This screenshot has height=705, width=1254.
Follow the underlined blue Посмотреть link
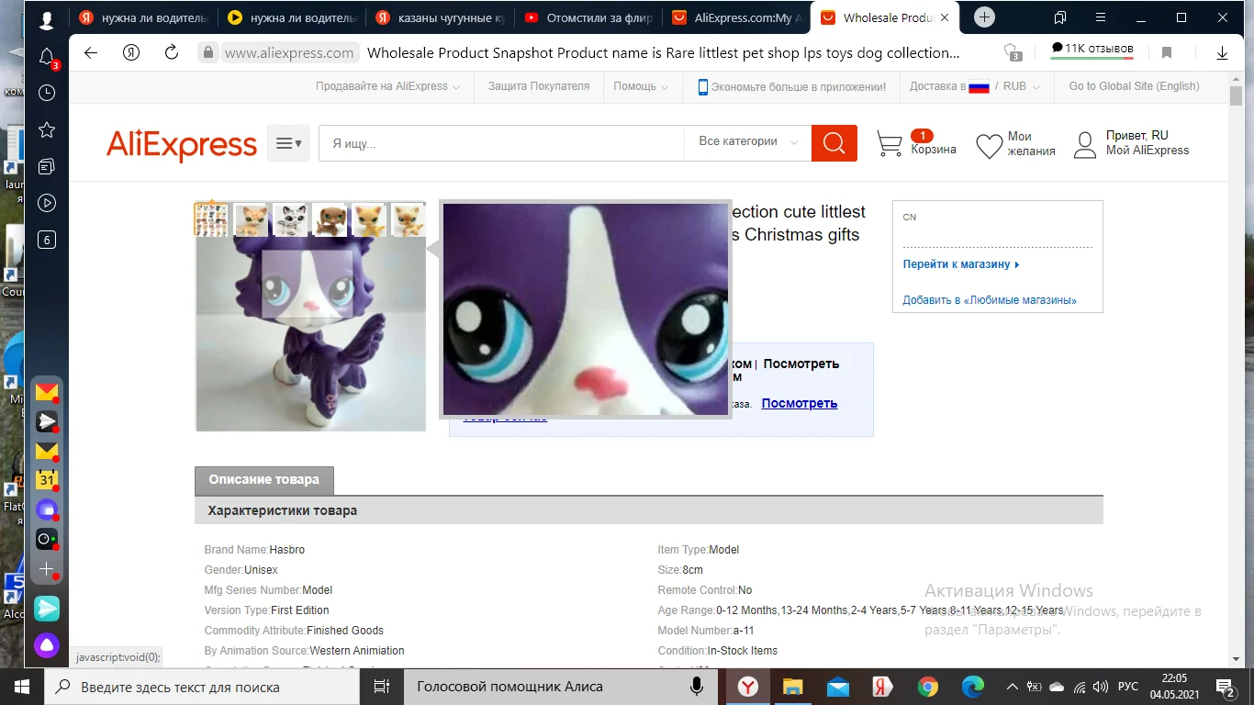pyautogui.click(x=800, y=403)
